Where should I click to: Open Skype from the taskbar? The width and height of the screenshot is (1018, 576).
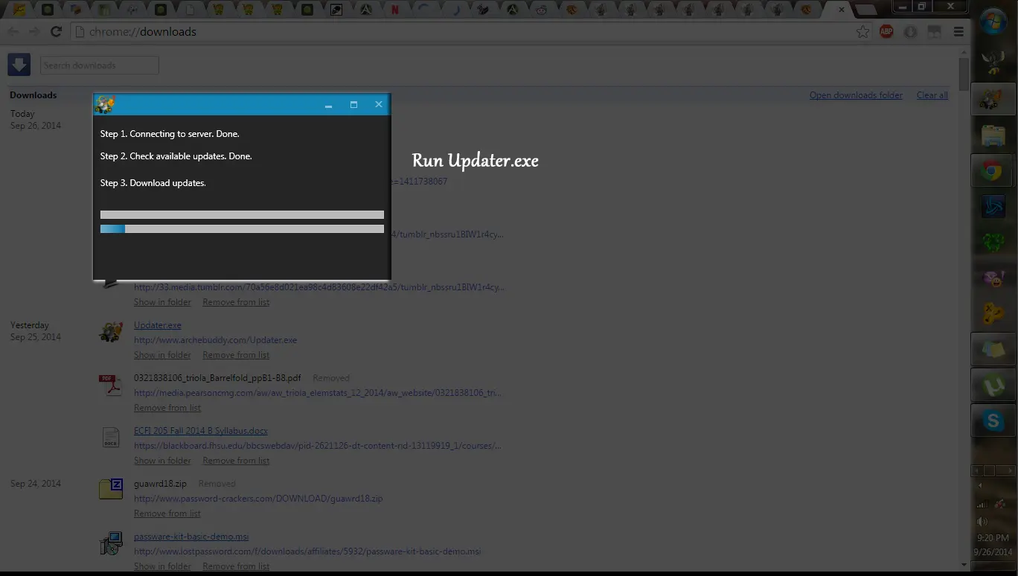pos(993,421)
